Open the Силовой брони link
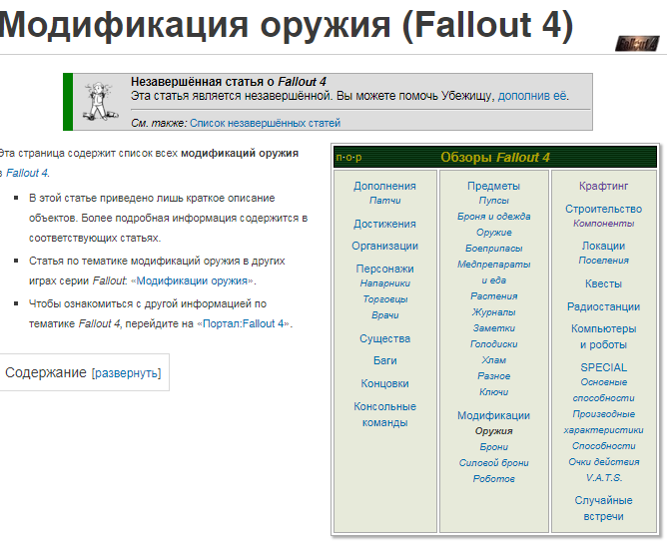Viewport: 667px width, 549px height. click(x=493, y=463)
